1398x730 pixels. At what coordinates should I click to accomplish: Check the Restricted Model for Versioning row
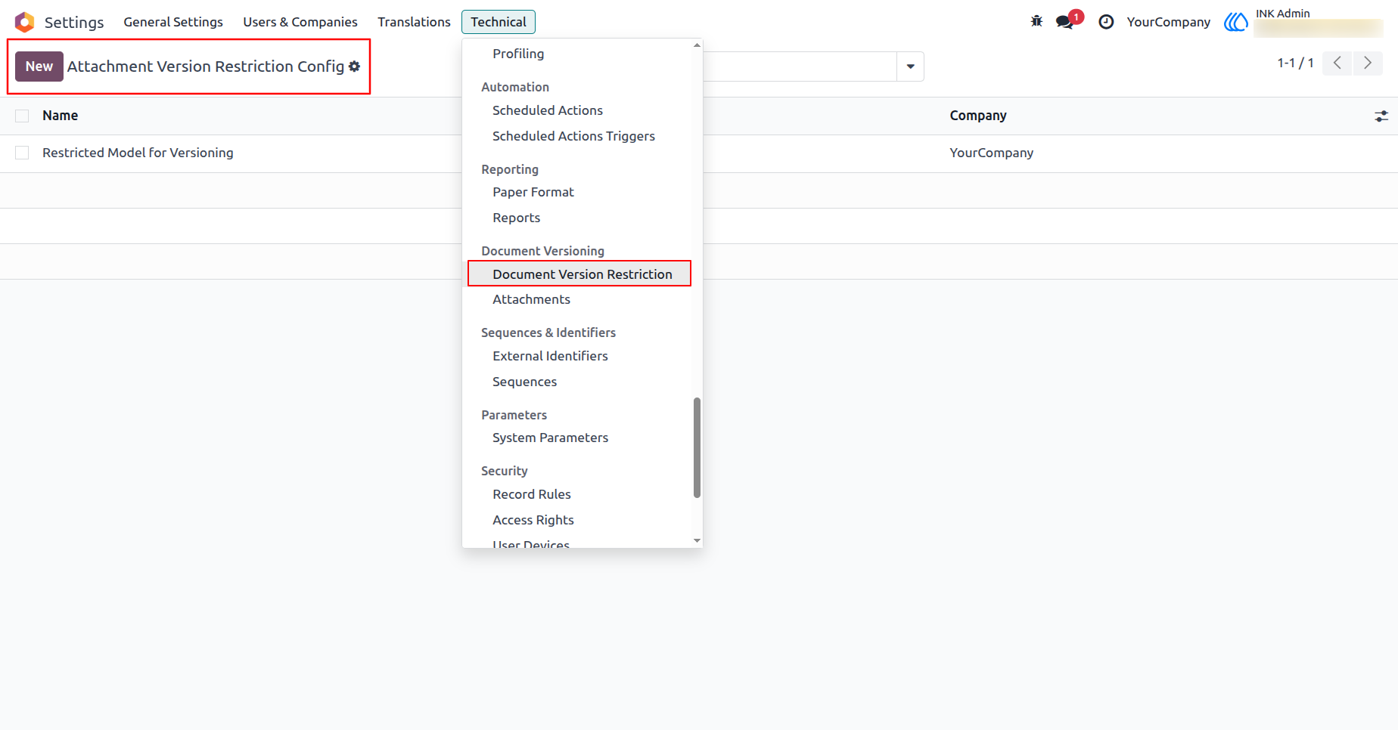pyautogui.click(x=22, y=153)
